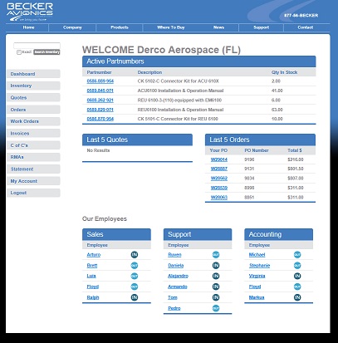338x343 pixels.
Task: Click Brett's OUT status icon
Action: (135, 266)
